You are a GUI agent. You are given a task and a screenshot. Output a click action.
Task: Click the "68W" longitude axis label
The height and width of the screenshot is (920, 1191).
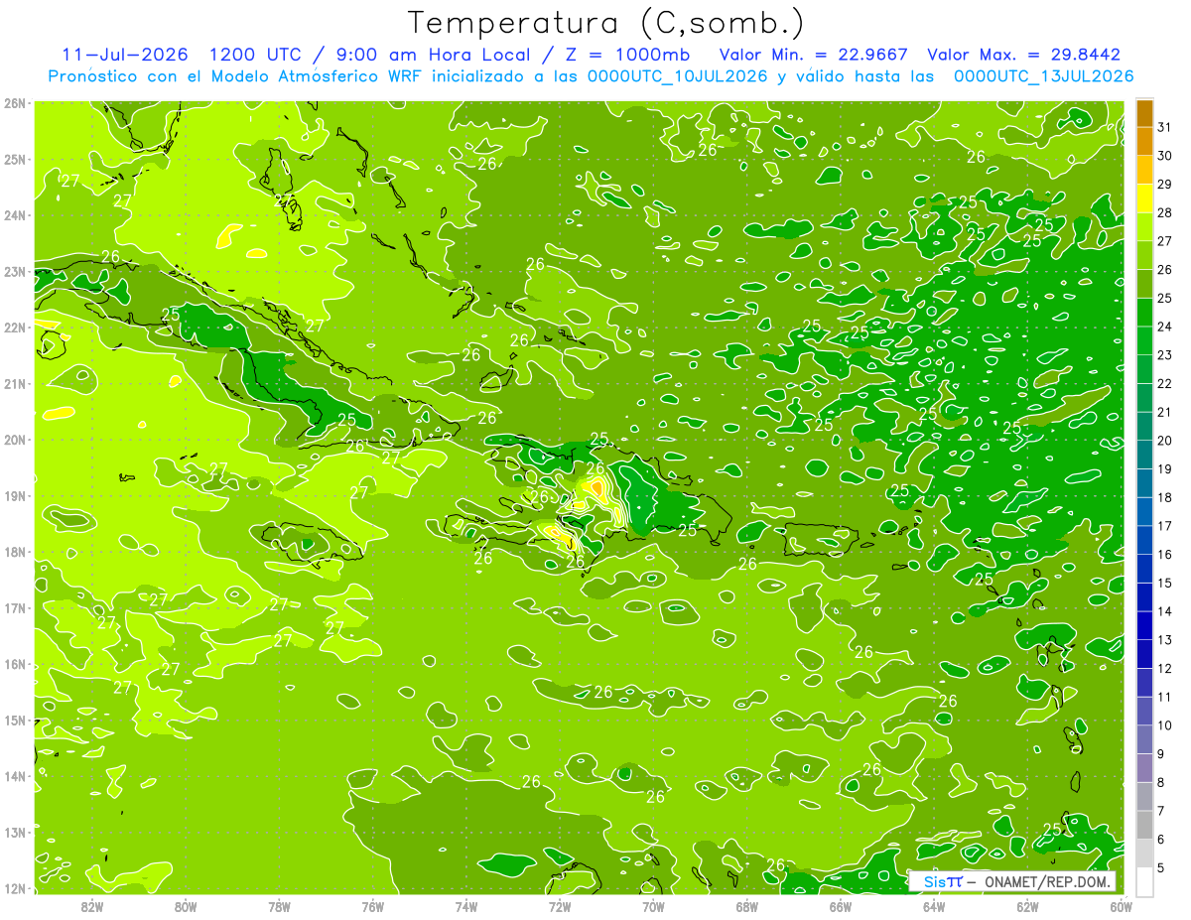(747, 906)
